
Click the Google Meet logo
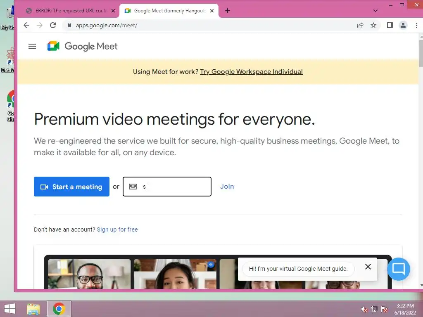pyautogui.click(x=82, y=46)
